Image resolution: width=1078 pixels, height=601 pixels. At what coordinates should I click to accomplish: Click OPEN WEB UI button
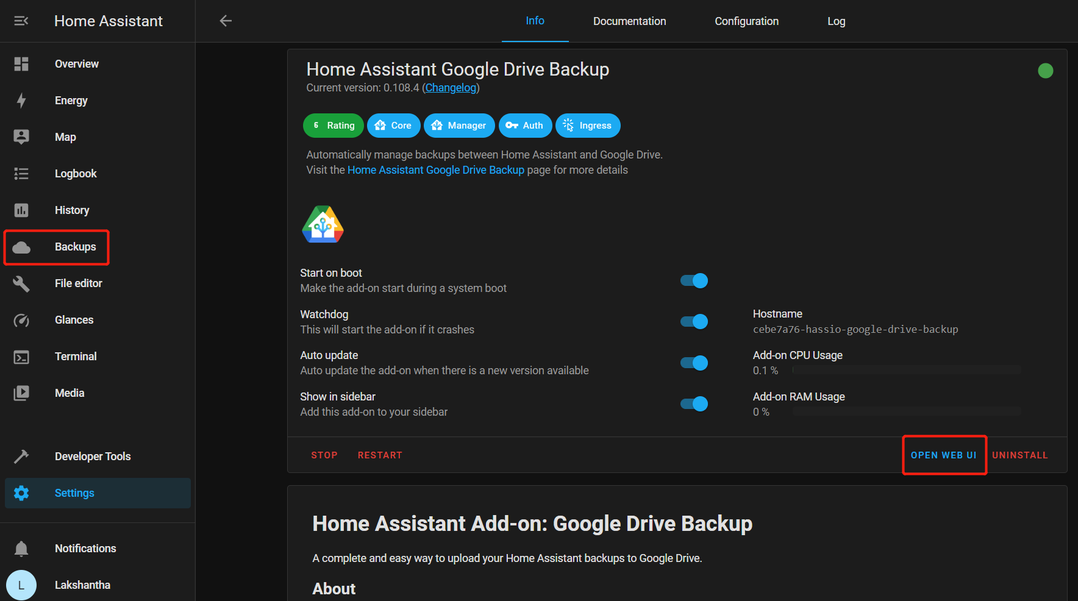[x=944, y=455]
